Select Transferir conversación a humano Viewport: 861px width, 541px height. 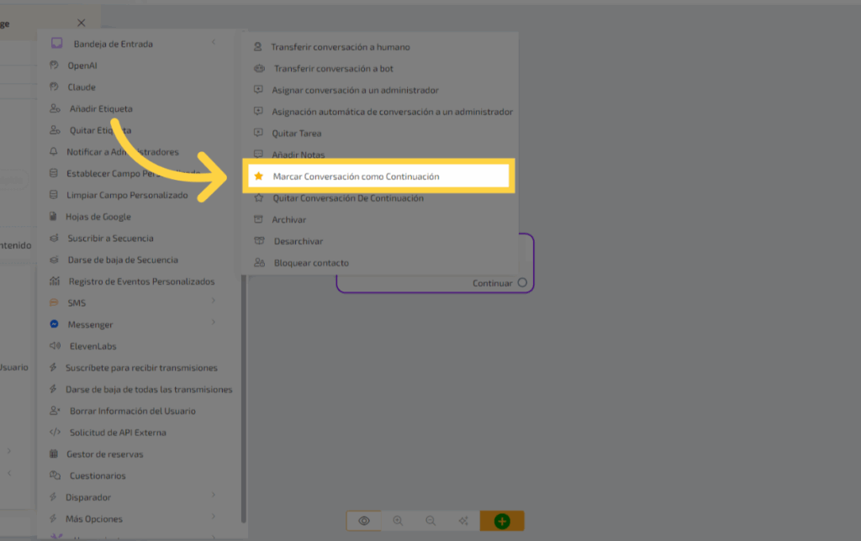tap(340, 47)
